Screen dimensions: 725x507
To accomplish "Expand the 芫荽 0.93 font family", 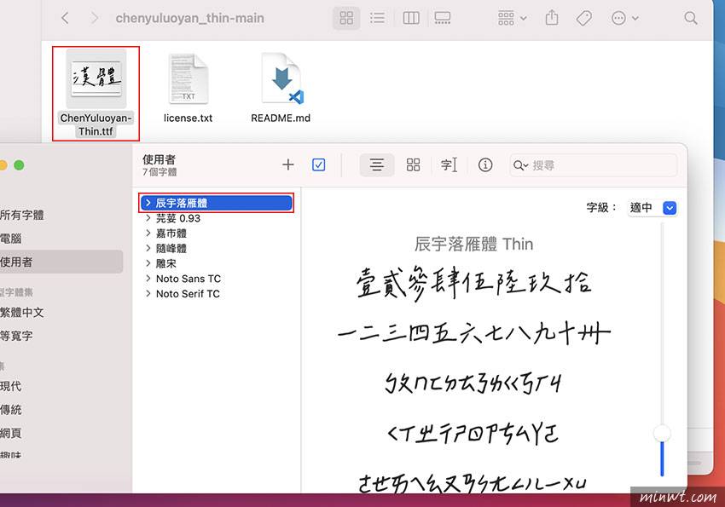I will pos(148,218).
